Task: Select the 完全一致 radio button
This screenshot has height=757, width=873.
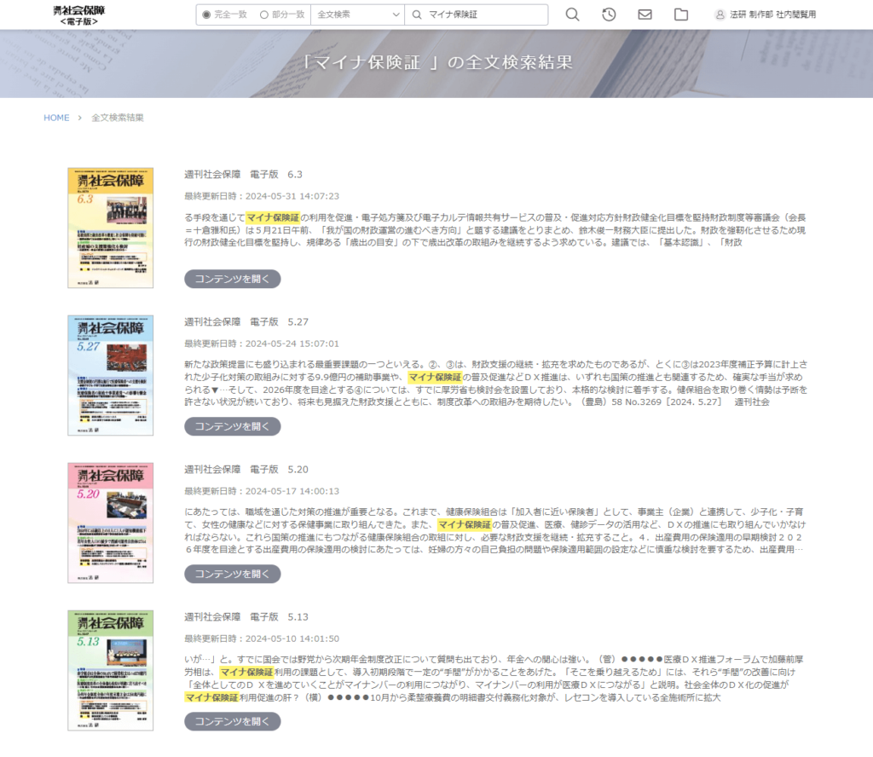Action: pos(206,14)
